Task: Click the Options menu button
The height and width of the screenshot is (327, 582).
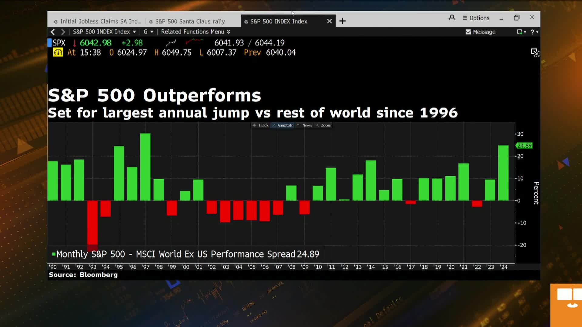Action: [476, 18]
